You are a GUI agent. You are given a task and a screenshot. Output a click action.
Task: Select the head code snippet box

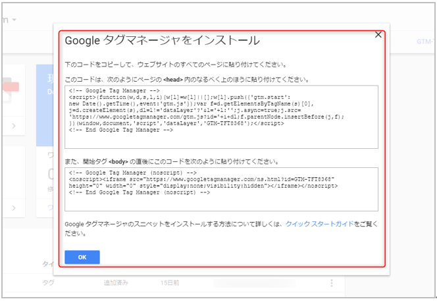[x=221, y=117]
